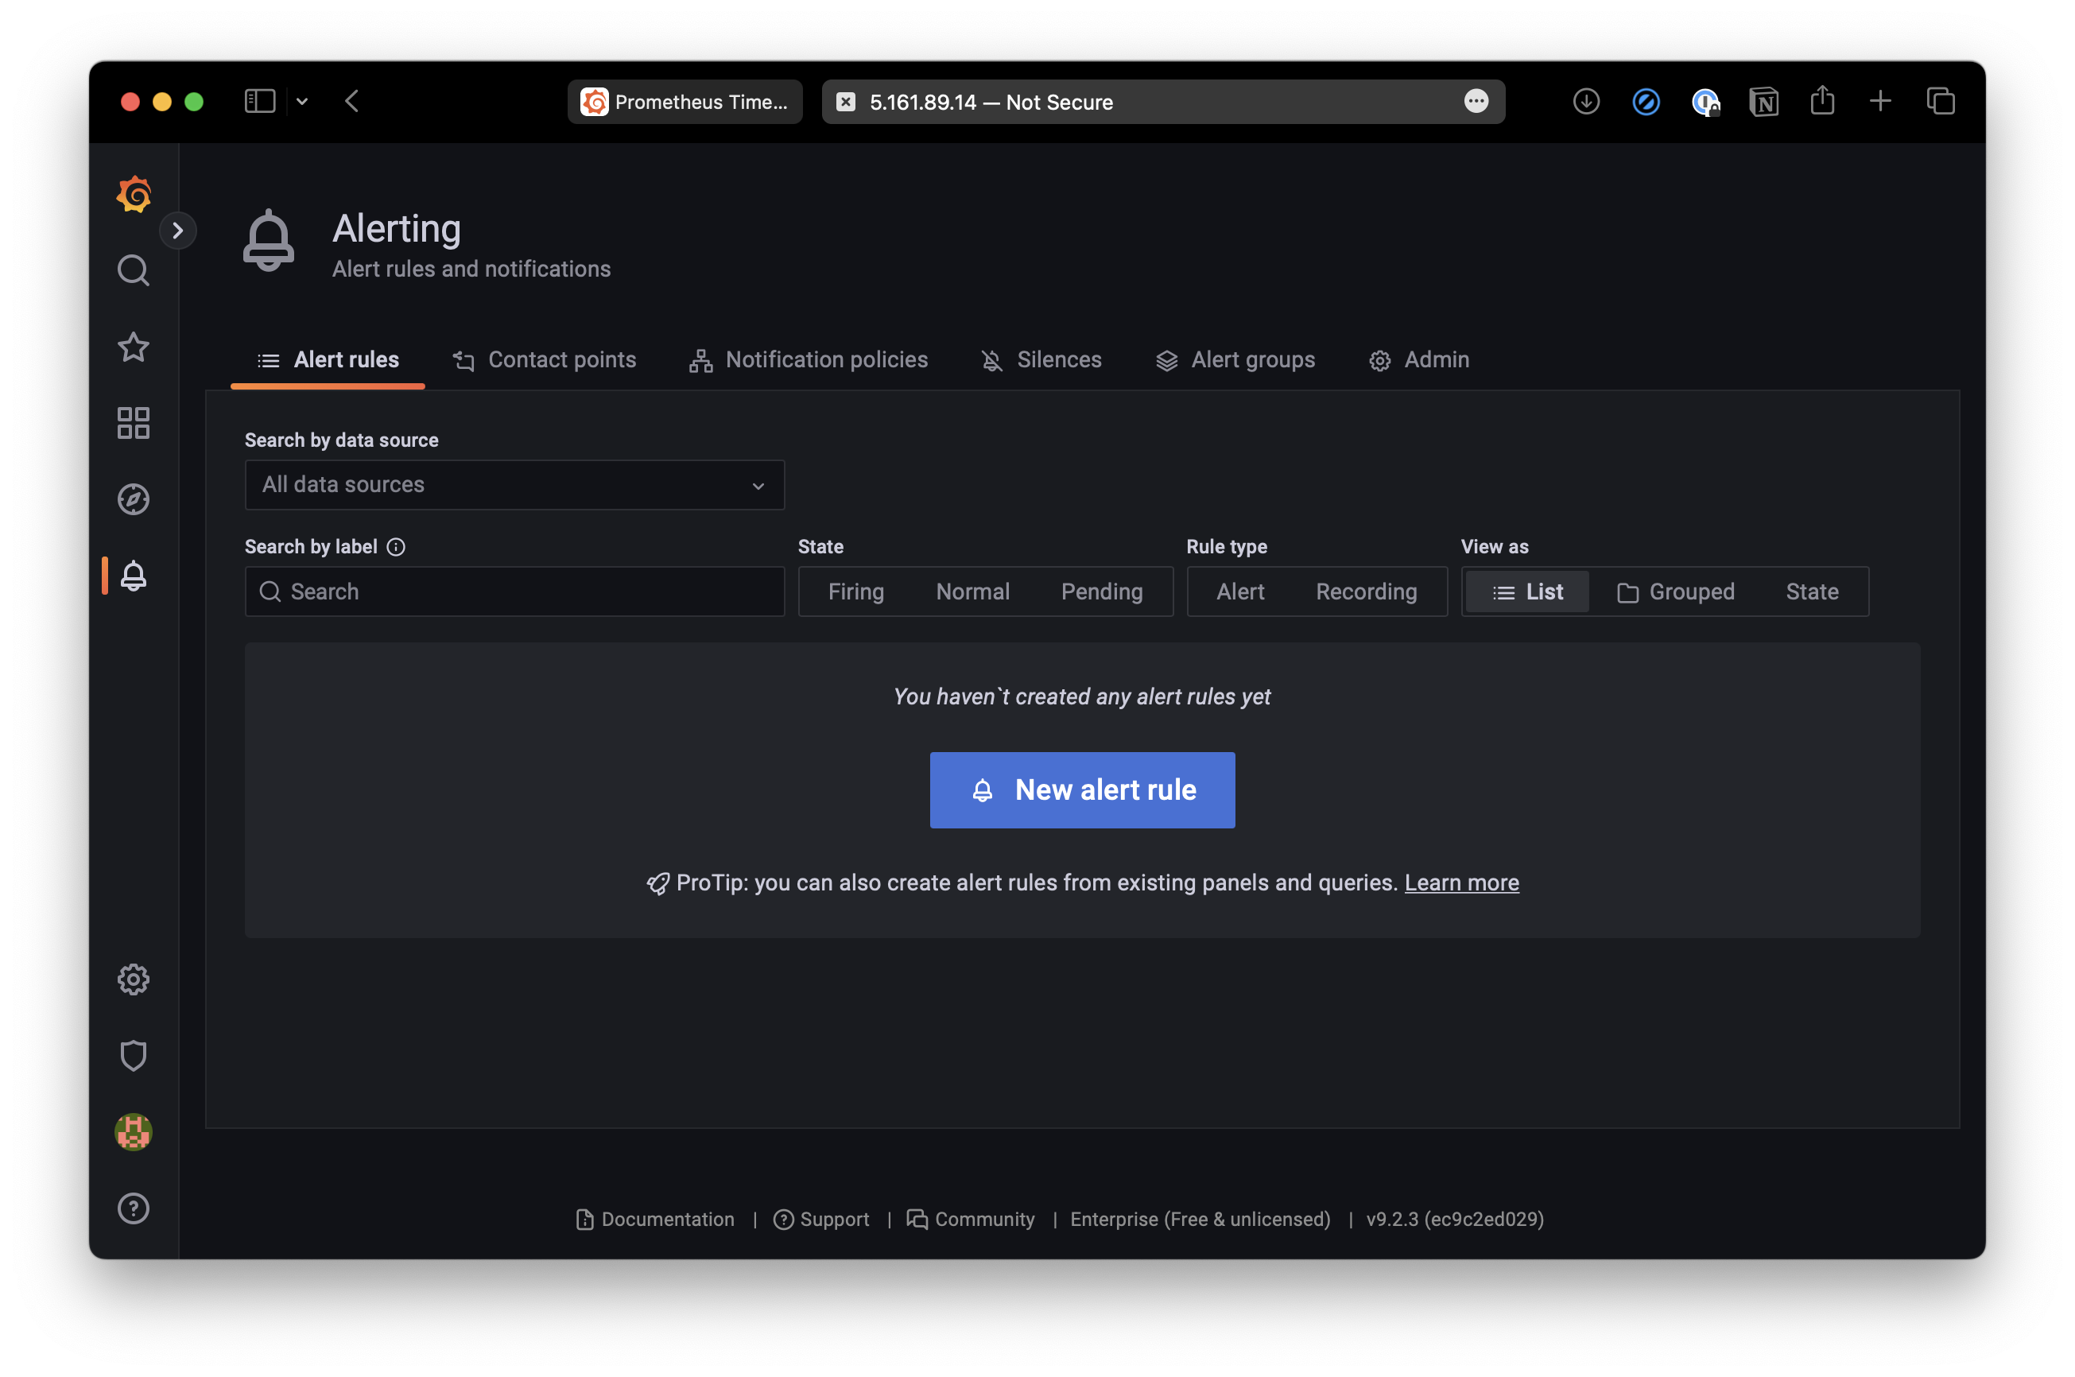Screen dimensions: 2075x1377
Task: Click the Grafana logo icon
Action: tap(134, 194)
